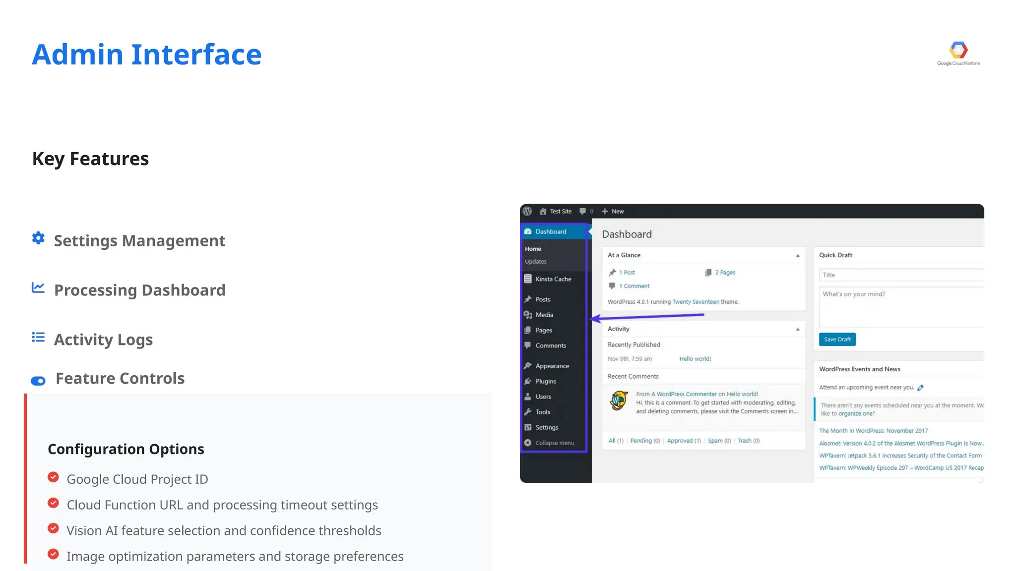Open the comments bubble in admin bar
The image size is (1016, 571).
(x=583, y=211)
